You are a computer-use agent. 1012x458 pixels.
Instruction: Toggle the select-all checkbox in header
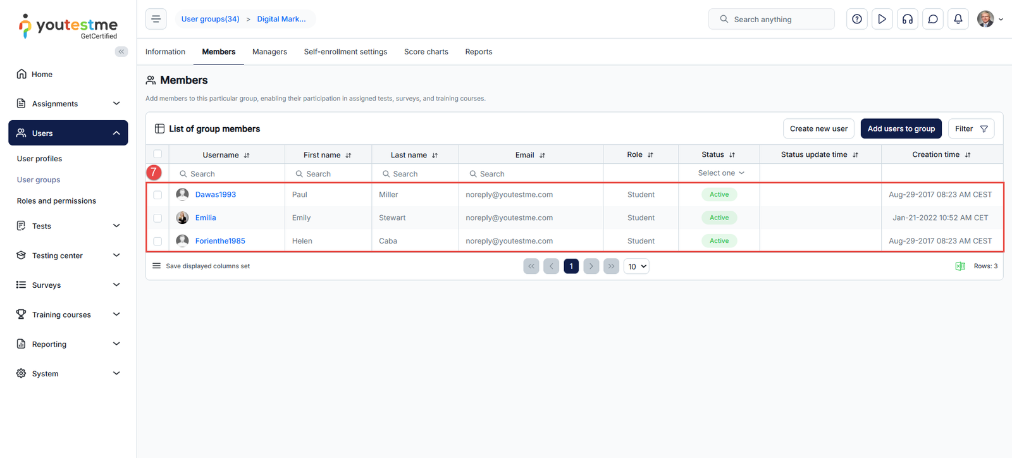pos(157,154)
